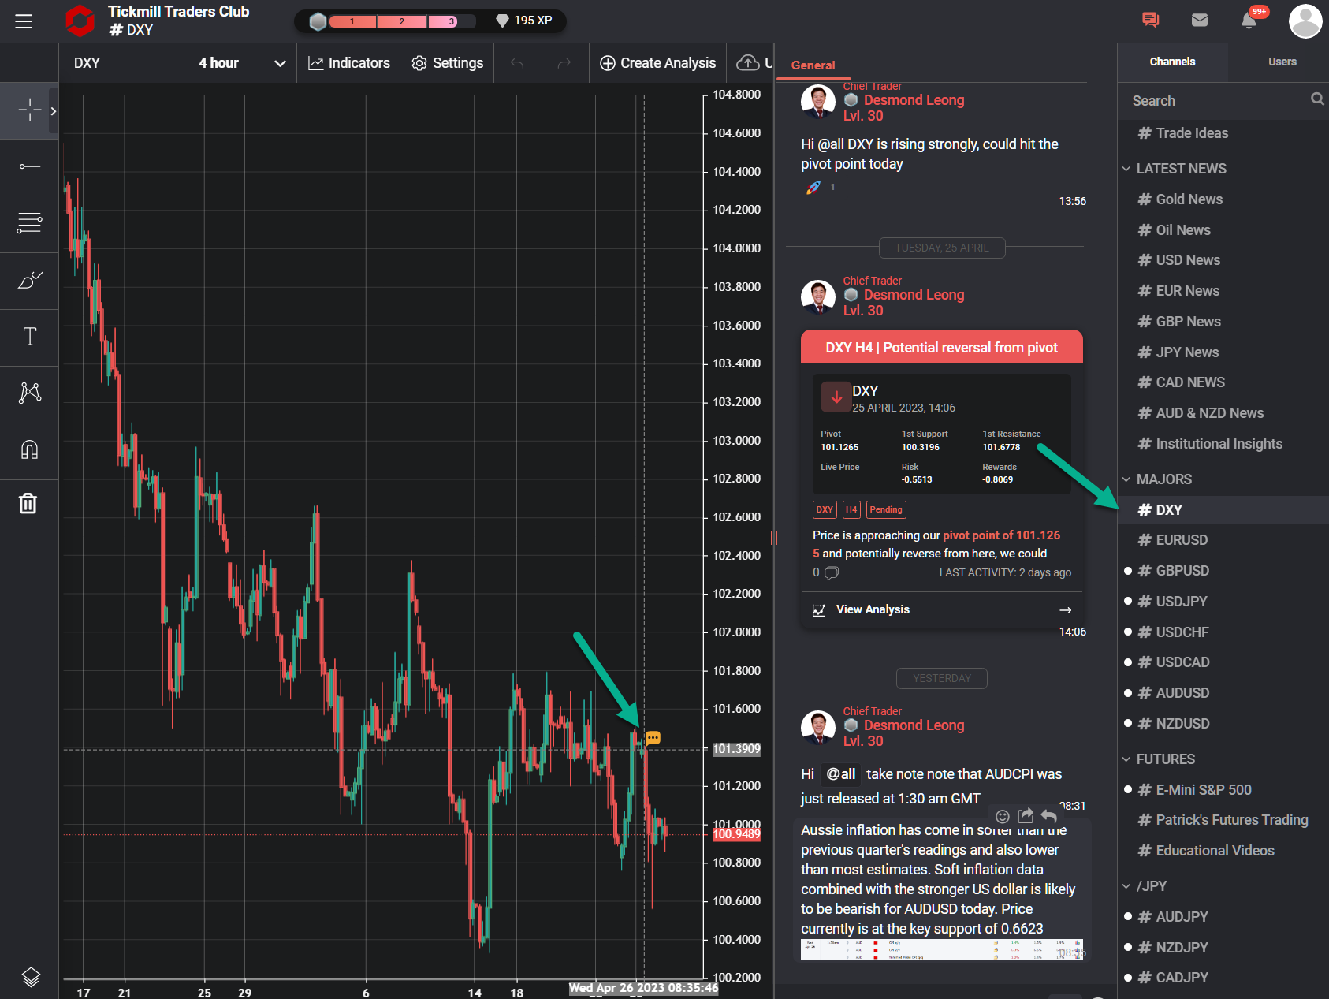Click the emoji reaction icon on message

pos(1003,816)
